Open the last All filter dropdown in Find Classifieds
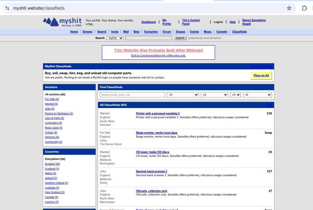313x210 pixels. (x=258, y=95)
